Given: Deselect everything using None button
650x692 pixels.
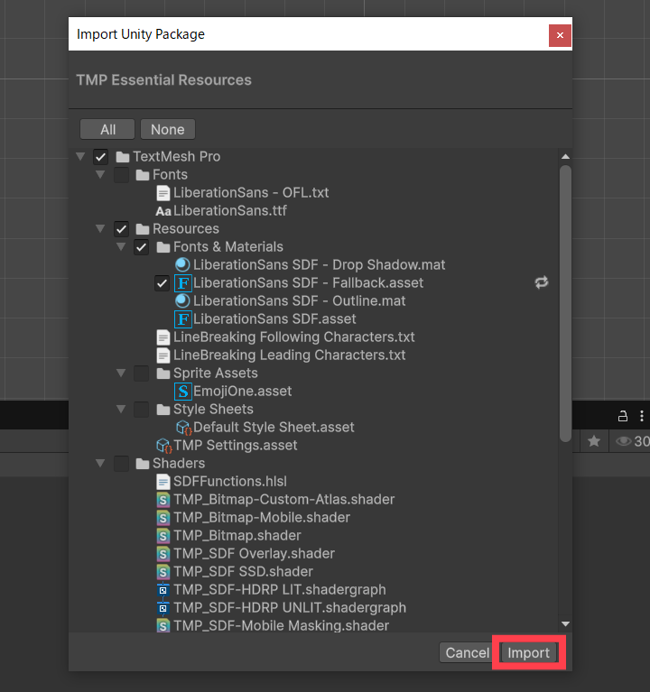Looking at the screenshot, I should tap(168, 129).
